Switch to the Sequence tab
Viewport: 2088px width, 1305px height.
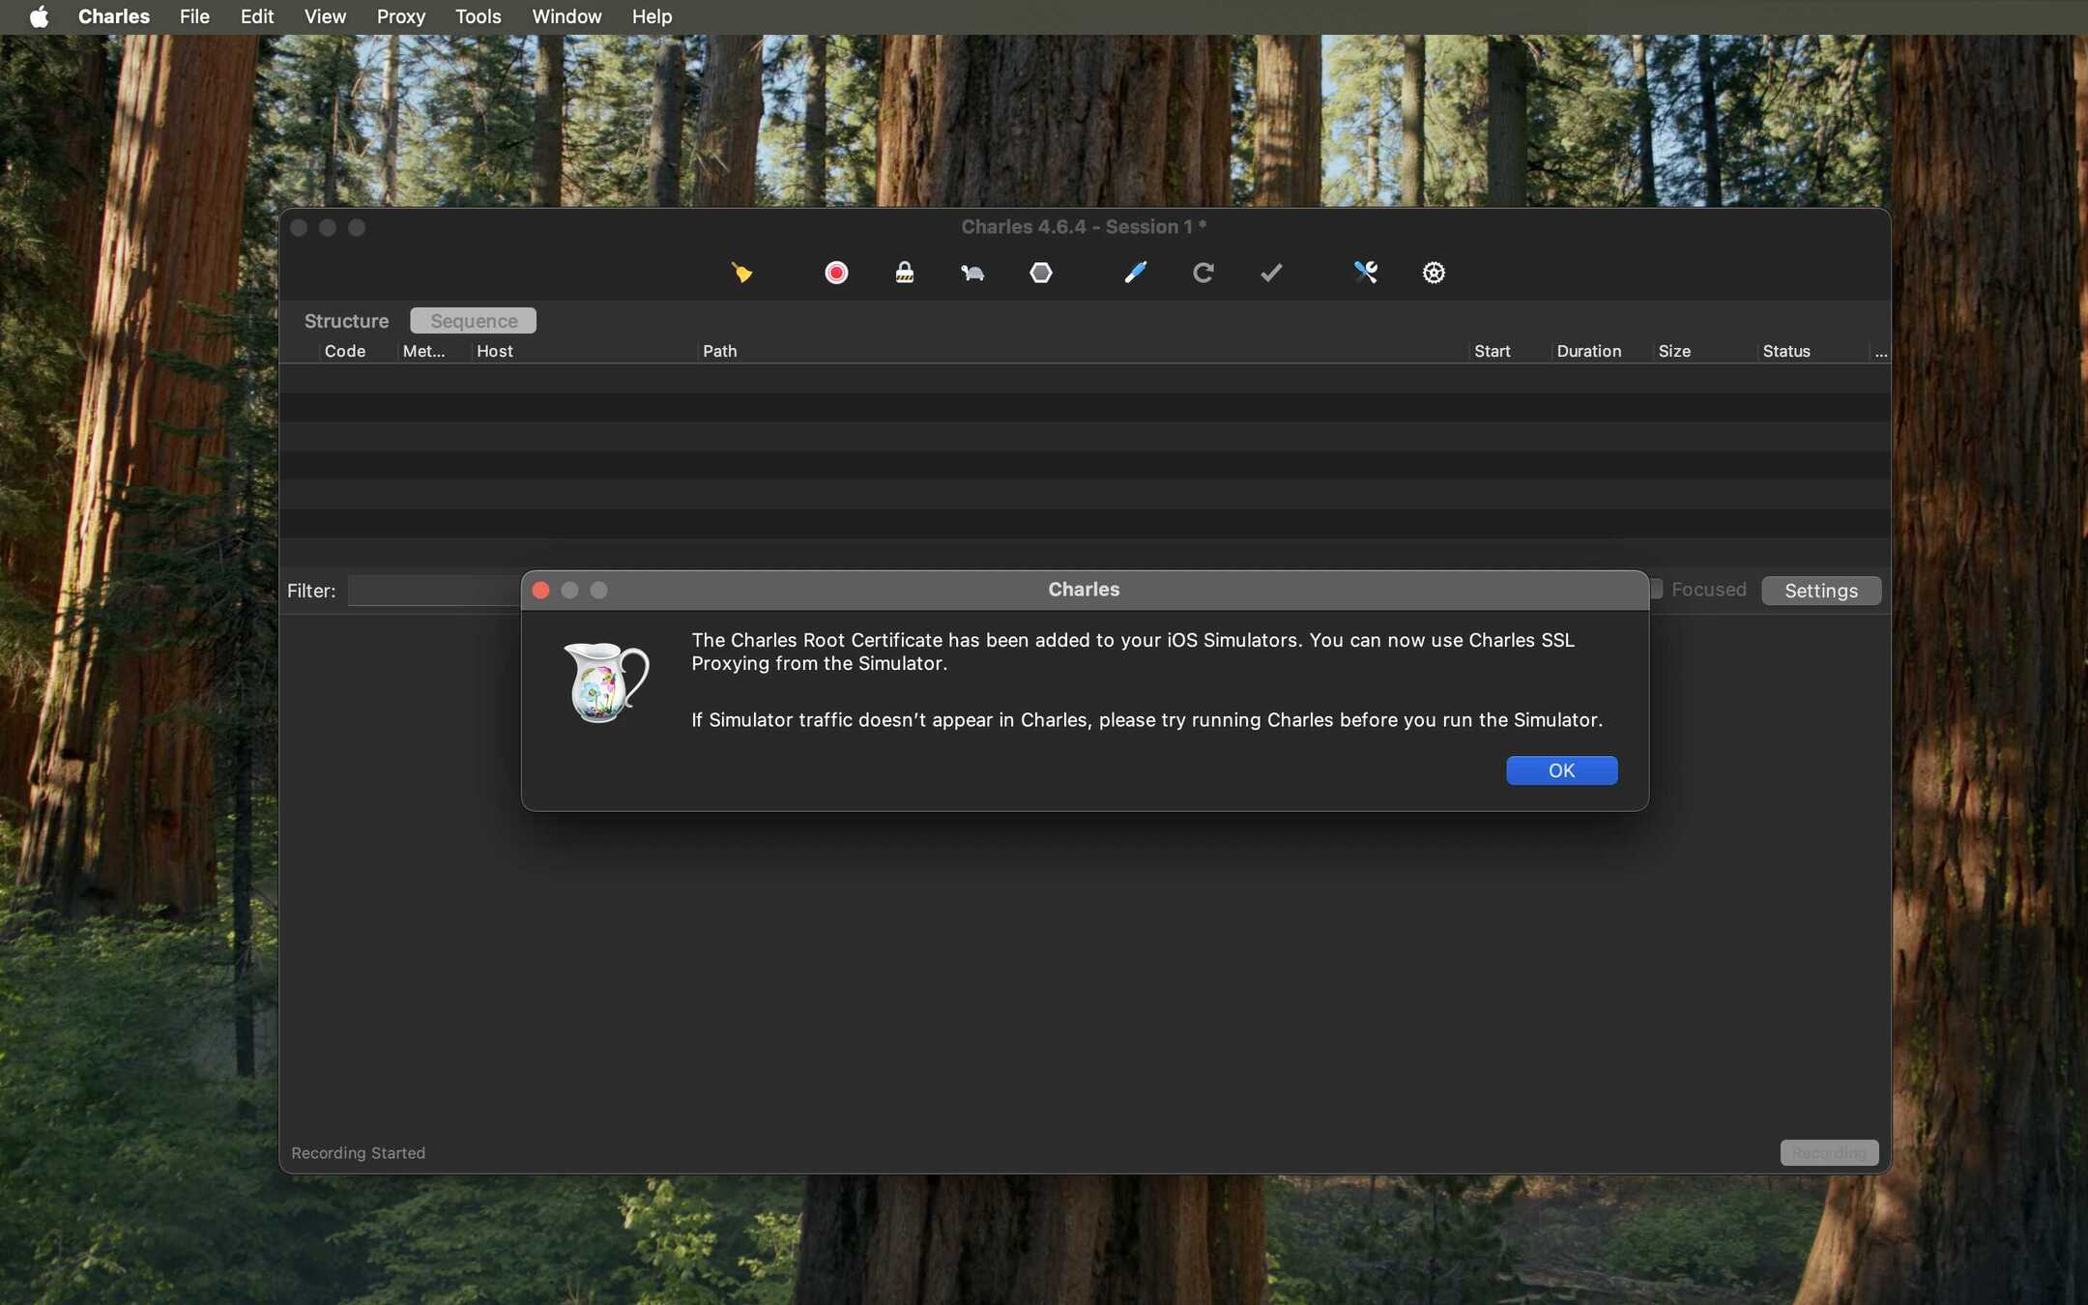pos(474,321)
